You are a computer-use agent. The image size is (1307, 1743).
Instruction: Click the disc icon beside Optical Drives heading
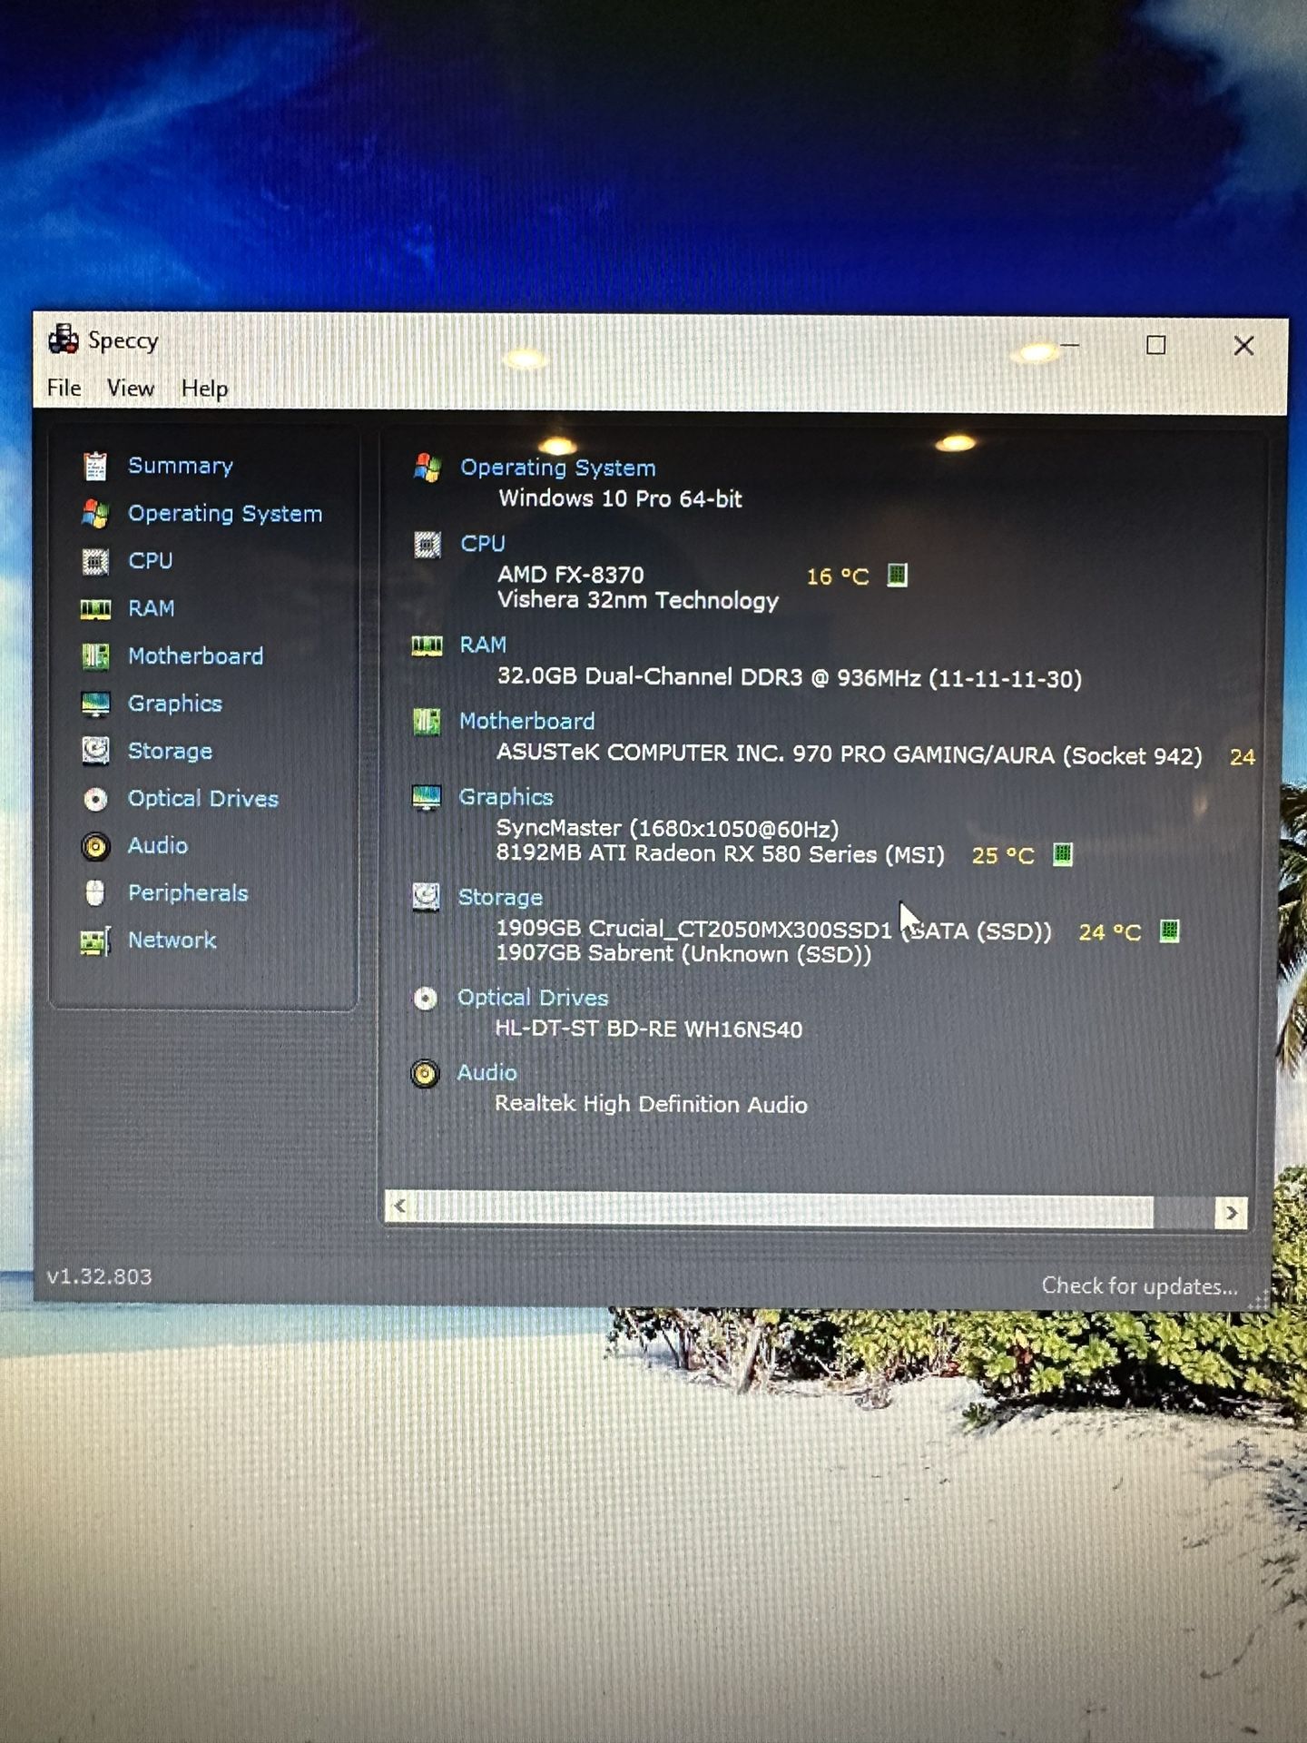click(x=425, y=998)
